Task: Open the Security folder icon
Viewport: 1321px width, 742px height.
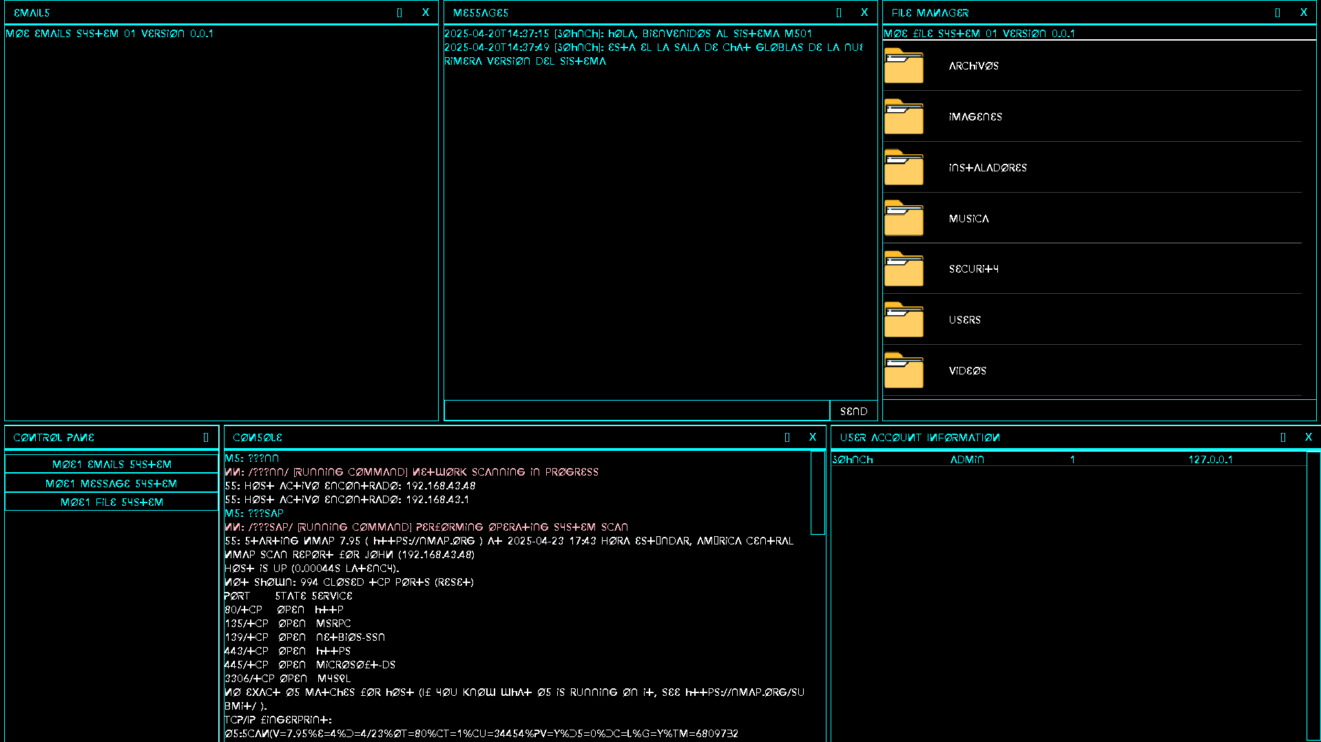Action: coord(904,269)
